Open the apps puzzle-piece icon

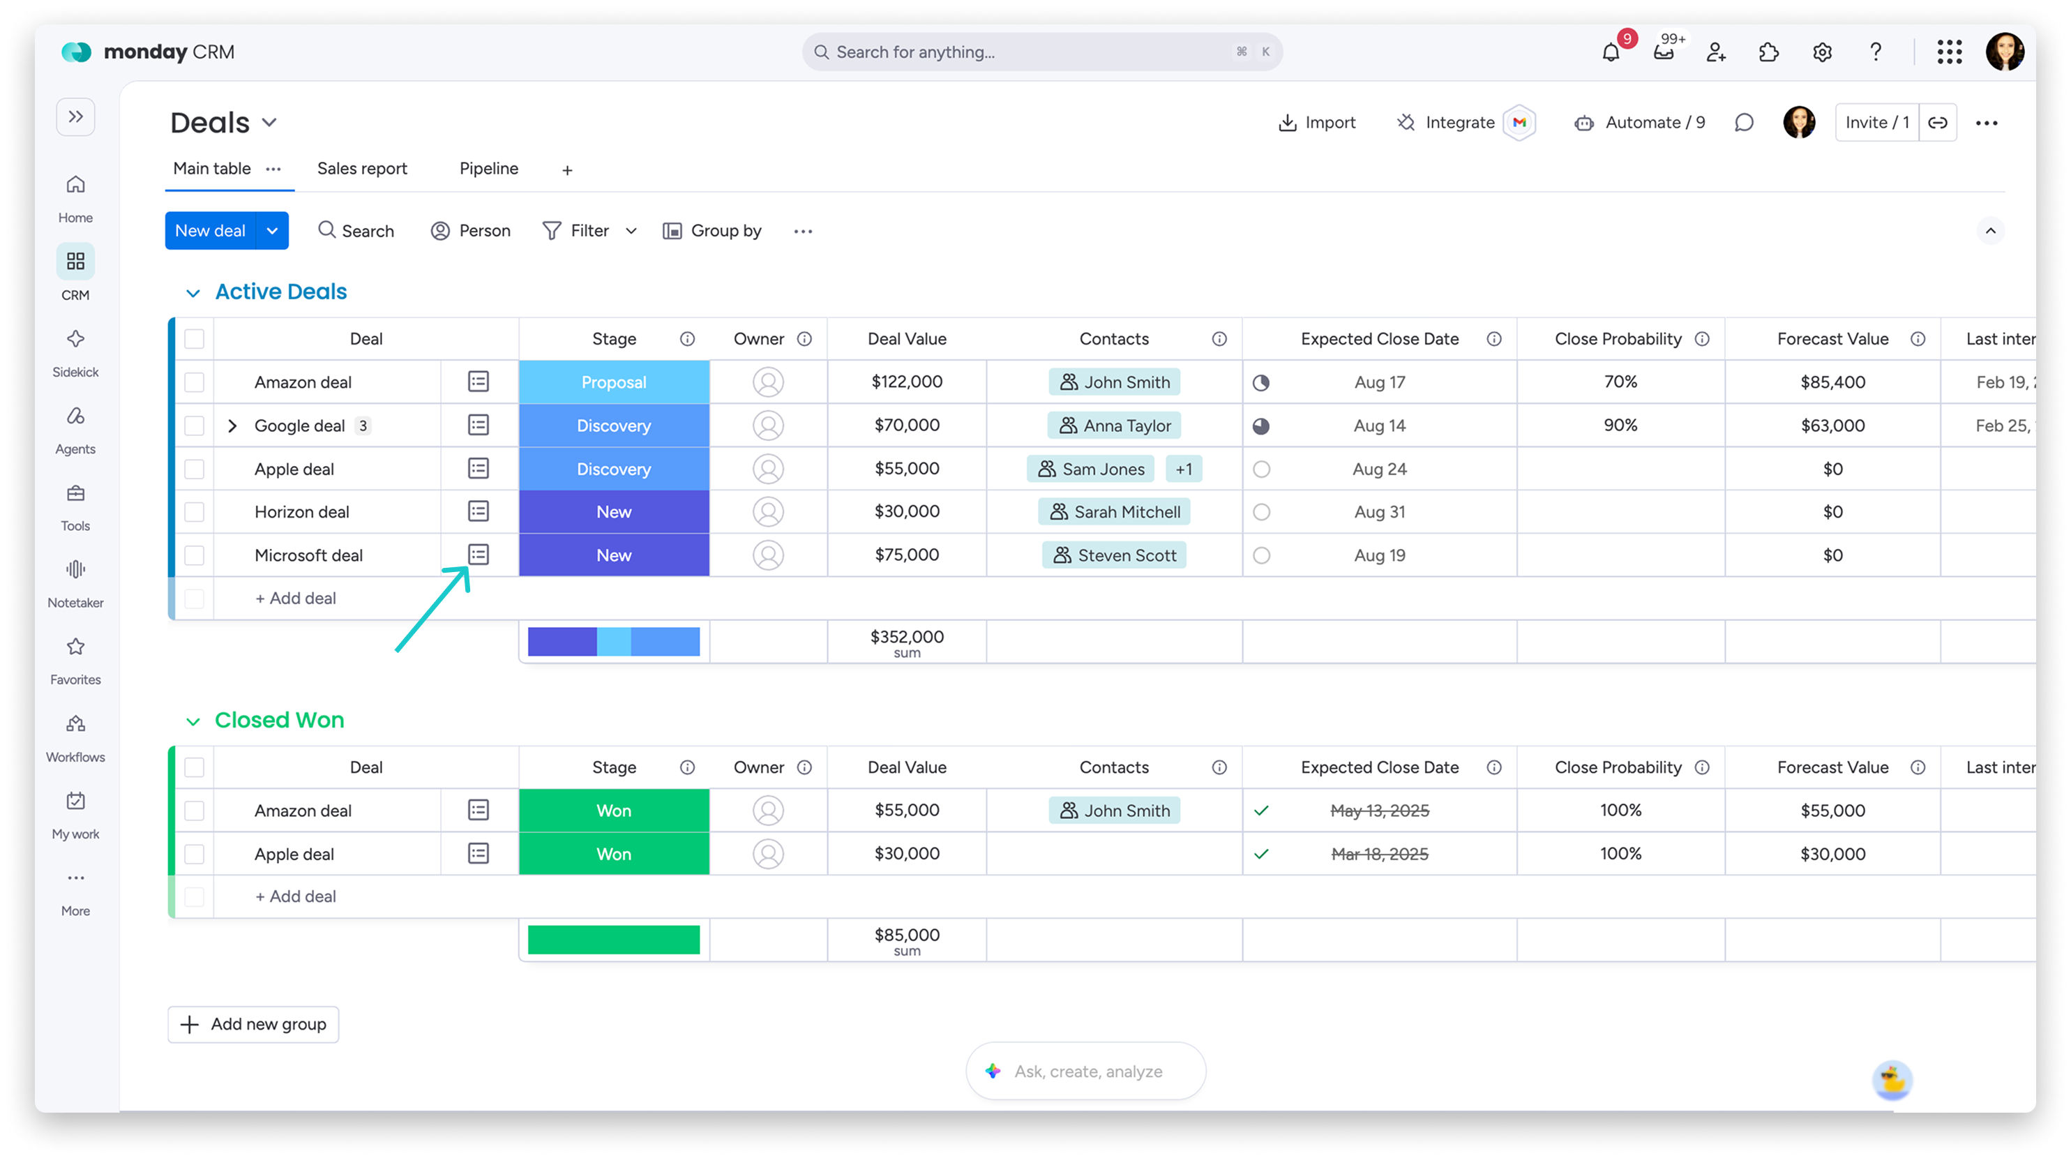pyautogui.click(x=1769, y=52)
